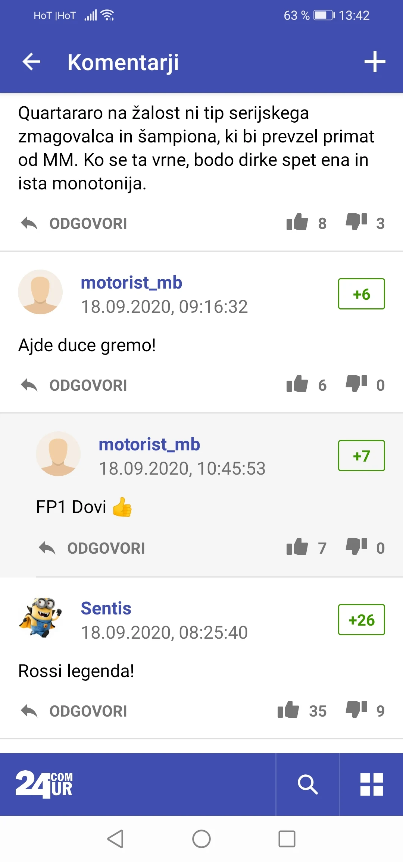Thumbs up the 'Ajde duce gremo!' comment

coord(297,384)
